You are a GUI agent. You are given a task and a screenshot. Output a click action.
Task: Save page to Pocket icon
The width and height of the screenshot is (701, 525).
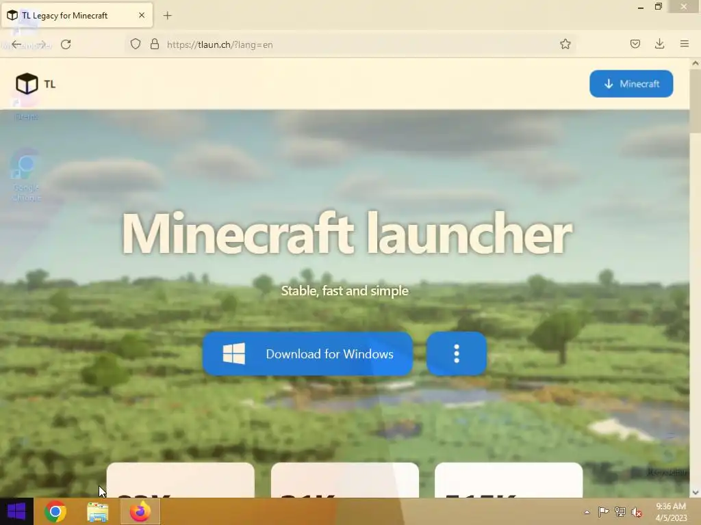[635, 44]
